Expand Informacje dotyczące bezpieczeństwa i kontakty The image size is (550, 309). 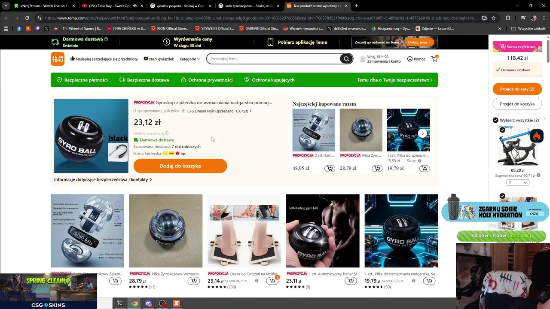coord(103,180)
